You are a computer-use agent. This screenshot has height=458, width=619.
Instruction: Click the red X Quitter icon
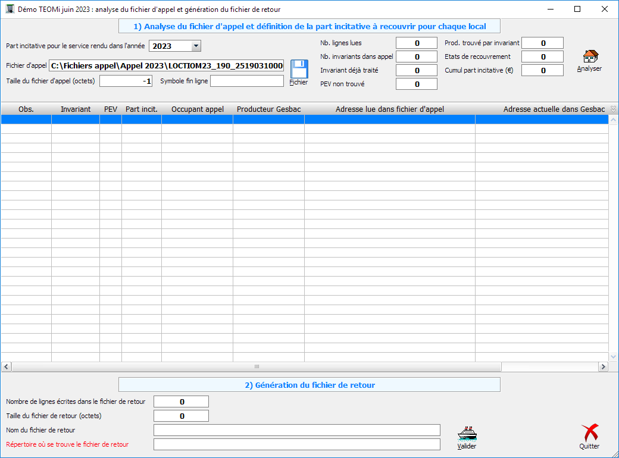[589, 432]
